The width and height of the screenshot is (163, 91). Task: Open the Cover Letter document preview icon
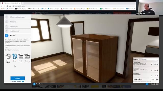pyautogui.click(x=8, y=56)
